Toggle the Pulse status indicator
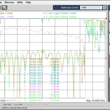The image size is (110, 110). tap(45, 105)
